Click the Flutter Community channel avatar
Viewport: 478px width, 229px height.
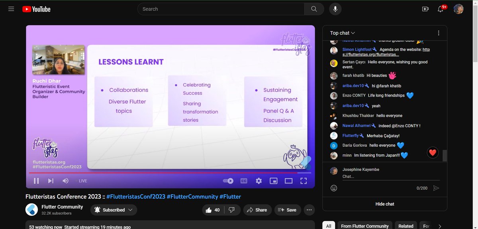coord(32,209)
